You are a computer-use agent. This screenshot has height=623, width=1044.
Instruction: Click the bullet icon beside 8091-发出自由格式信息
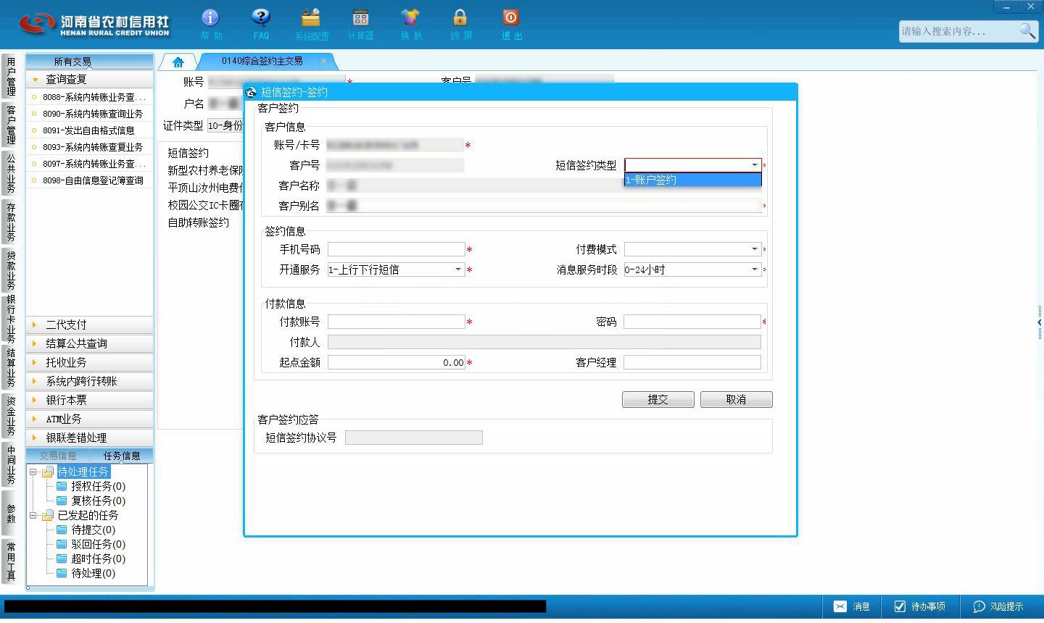click(x=34, y=130)
